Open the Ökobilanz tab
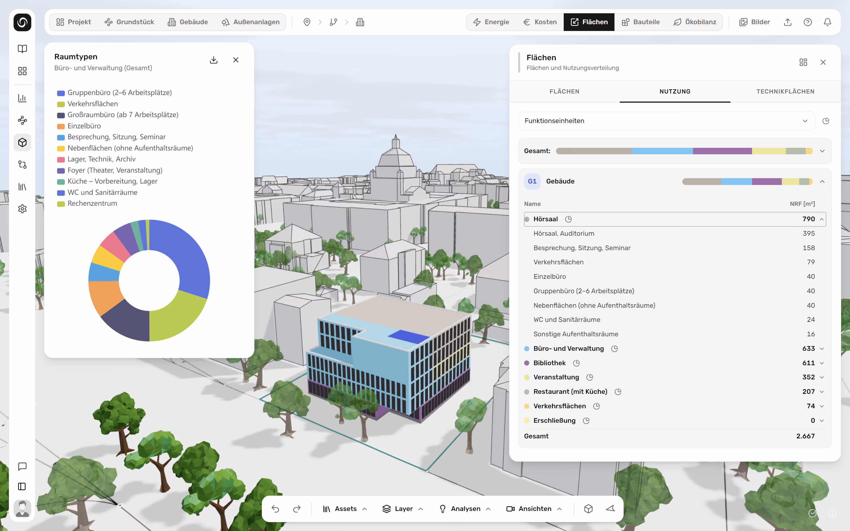 [x=695, y=22]
